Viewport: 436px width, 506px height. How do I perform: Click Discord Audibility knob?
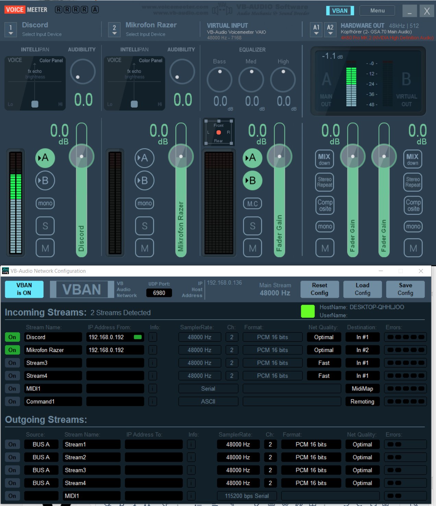(83, 72)
